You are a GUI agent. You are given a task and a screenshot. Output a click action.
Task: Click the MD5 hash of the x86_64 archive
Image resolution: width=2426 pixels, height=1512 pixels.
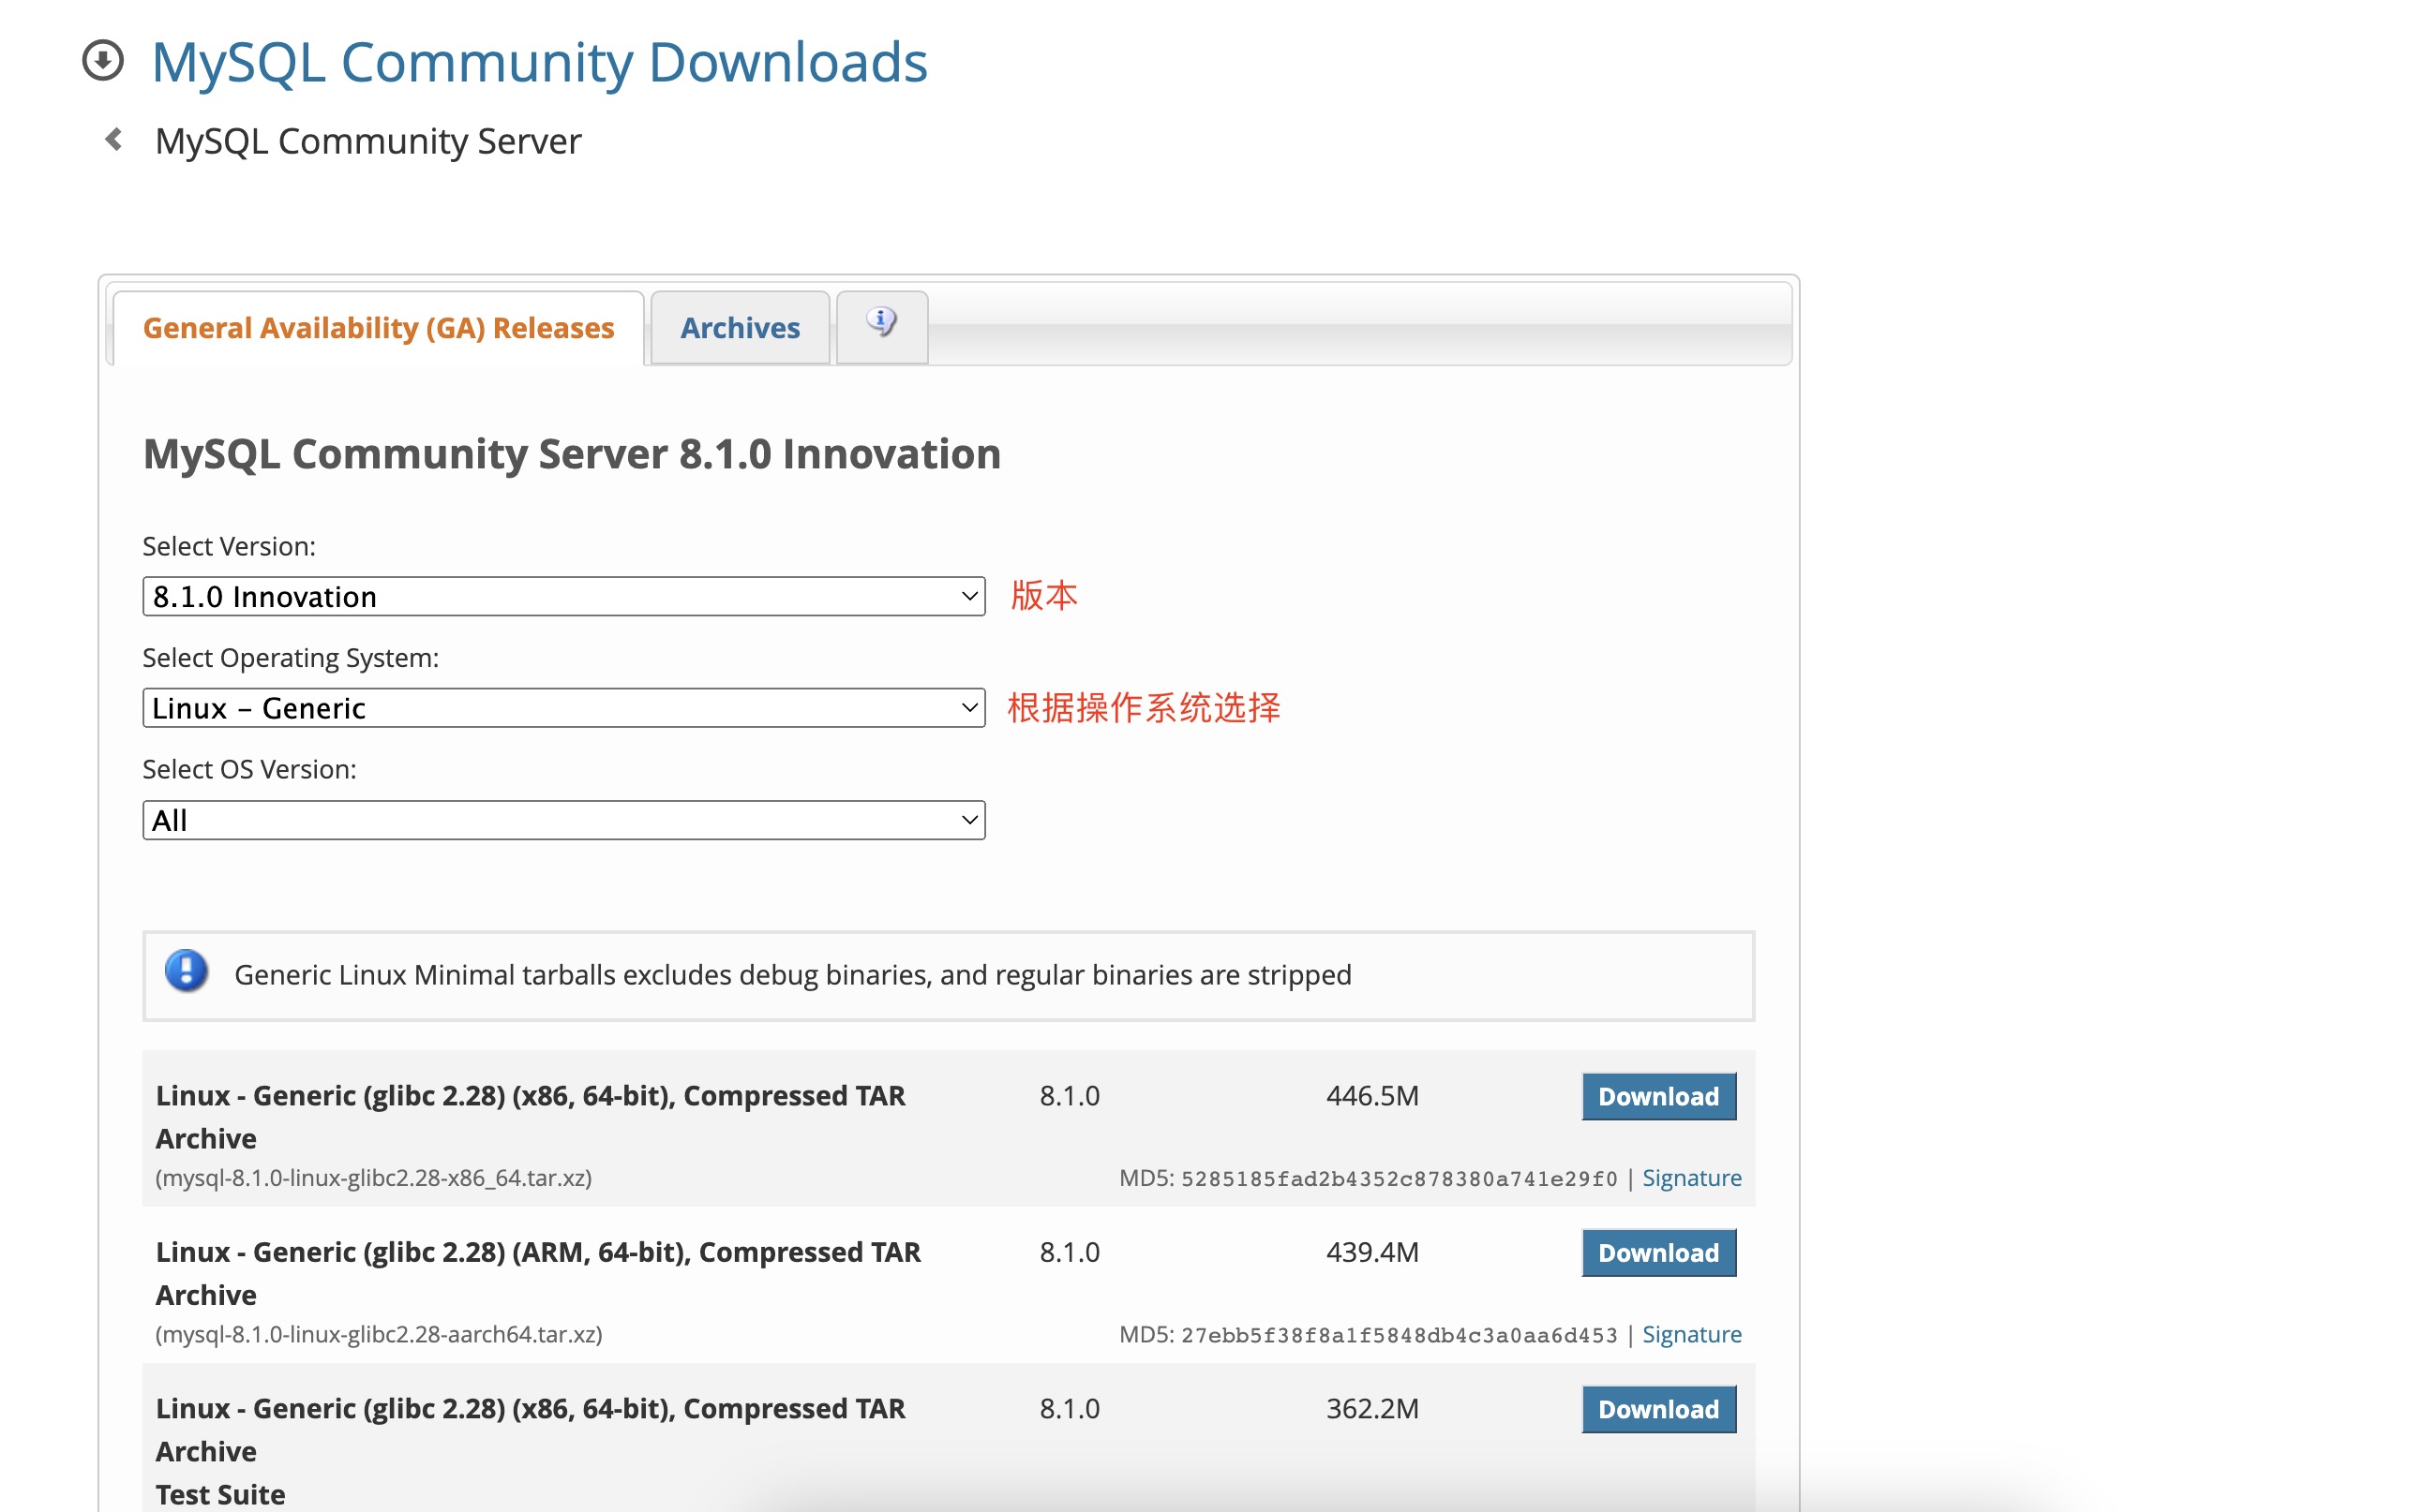click(1398, 1179)
